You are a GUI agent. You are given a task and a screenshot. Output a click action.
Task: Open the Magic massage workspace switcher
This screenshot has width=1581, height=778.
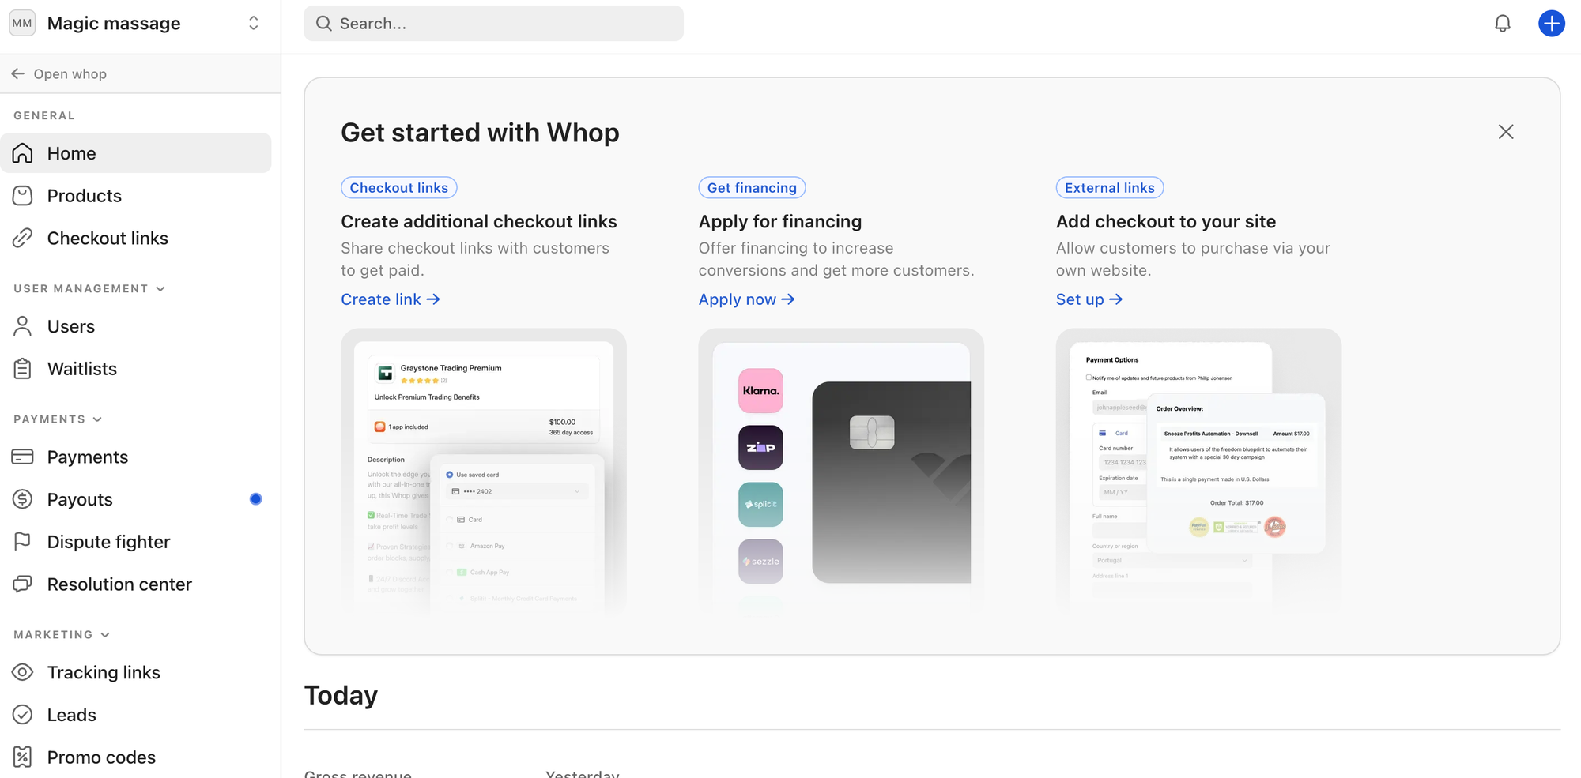tap(136, 24)
